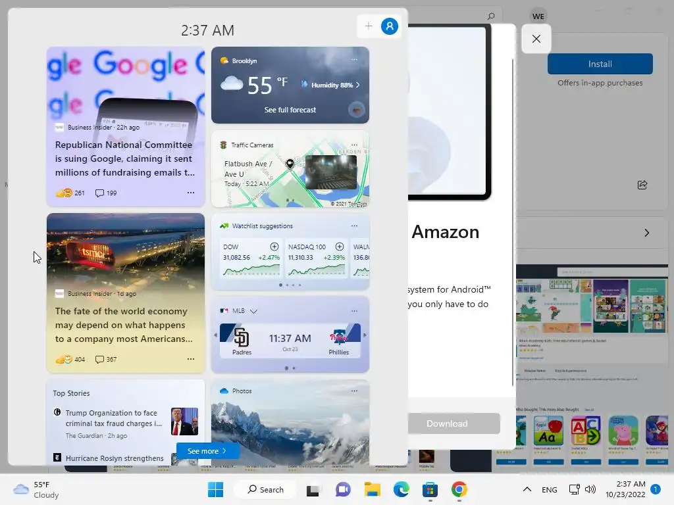Screen dimensions: 674x505
Task: Open File Explorer on taskbar
Action: [372, 489]
